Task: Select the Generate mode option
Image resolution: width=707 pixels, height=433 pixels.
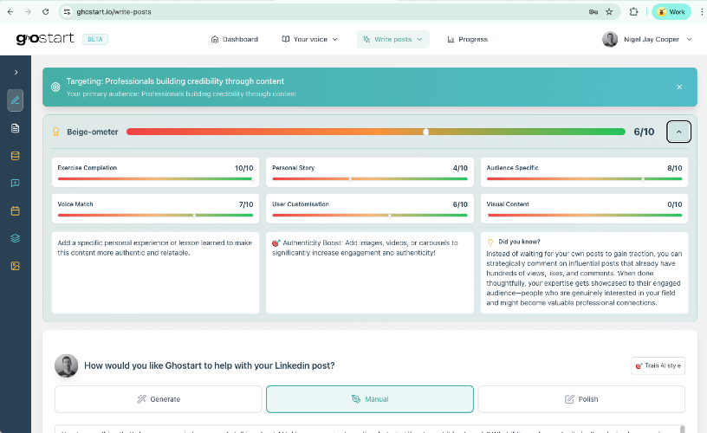Action: (x=159, y=399)
